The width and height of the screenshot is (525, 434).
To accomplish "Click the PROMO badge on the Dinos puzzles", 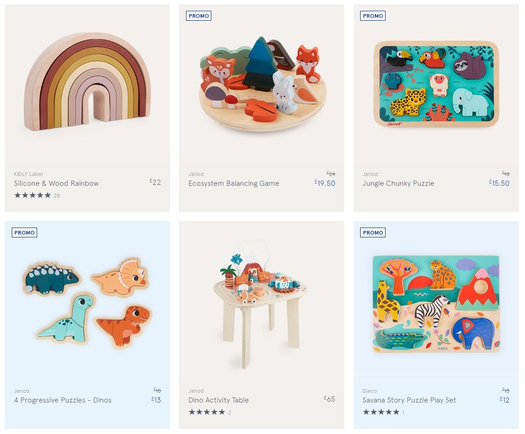I will 24,233.
